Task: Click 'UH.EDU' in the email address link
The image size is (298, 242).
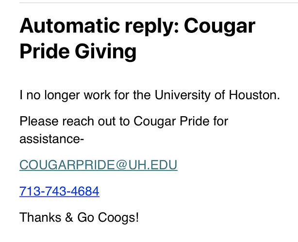Action: (x=153, y=165)
